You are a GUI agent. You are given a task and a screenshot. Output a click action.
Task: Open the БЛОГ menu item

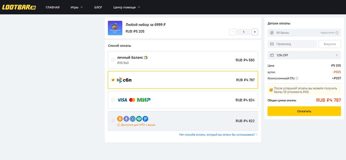[x=98, y=7]
